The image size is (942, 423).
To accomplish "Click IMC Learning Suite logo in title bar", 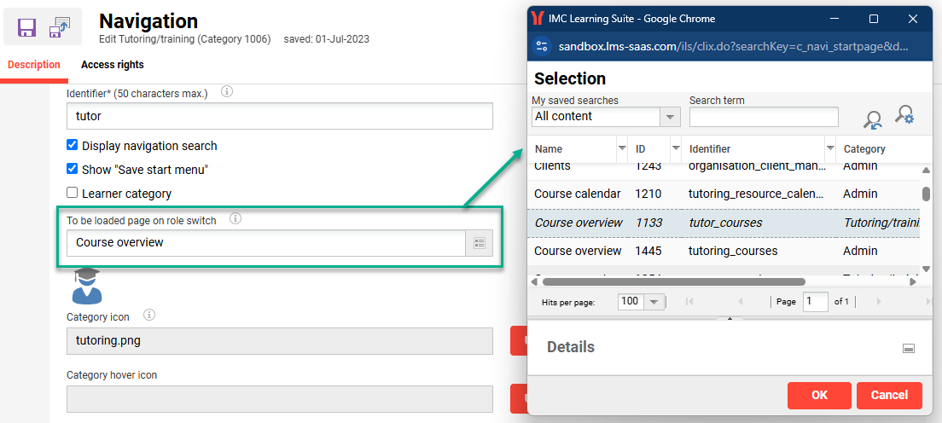I will [x=538, y=19].
